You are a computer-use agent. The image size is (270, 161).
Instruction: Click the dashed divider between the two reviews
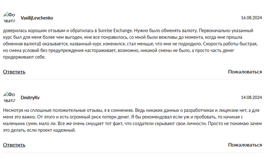(132, 80)
